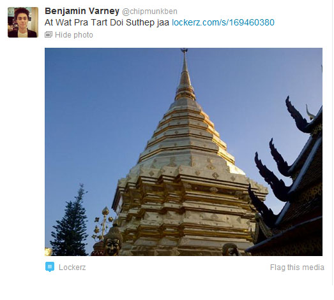This screenshot has height=300, width=334.
Task: Click the golden ornamental umbrella beside the statue
Action: pos(103,223)
